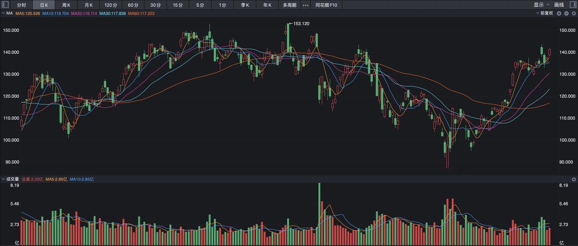Click the MA60:117.223 indicator label
This screenshot has width=578, height=246.
141,14
